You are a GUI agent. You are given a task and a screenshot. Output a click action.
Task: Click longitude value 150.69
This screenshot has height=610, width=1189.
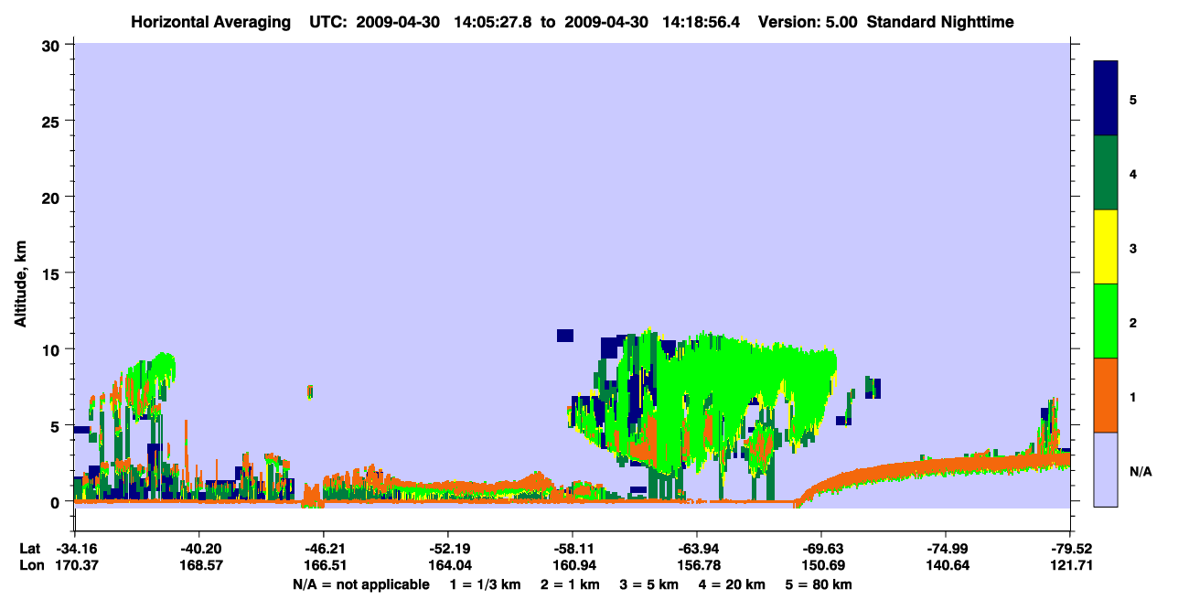coord(821,565)
